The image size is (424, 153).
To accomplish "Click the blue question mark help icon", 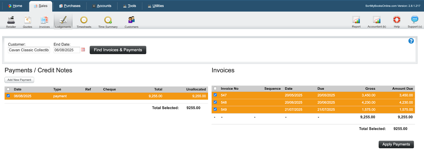I will point(411,41).
